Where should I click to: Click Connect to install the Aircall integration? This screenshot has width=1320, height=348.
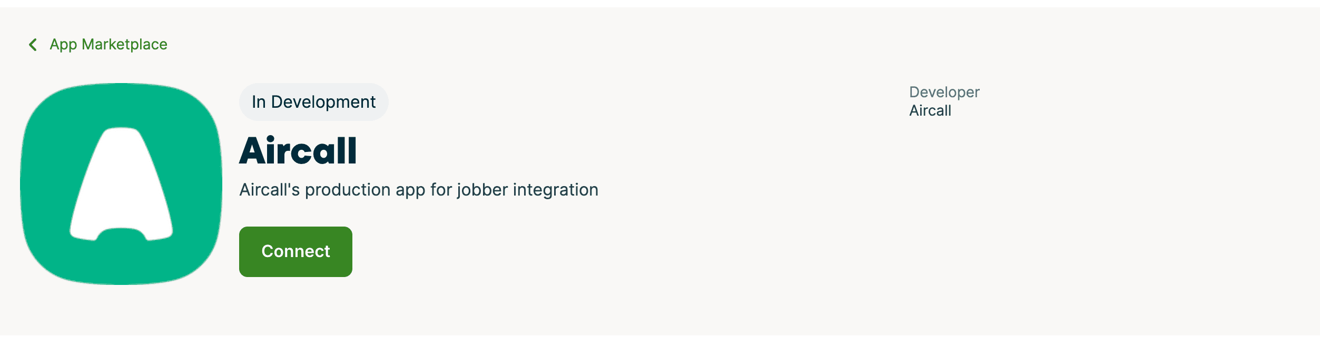(x=295, y=251)
